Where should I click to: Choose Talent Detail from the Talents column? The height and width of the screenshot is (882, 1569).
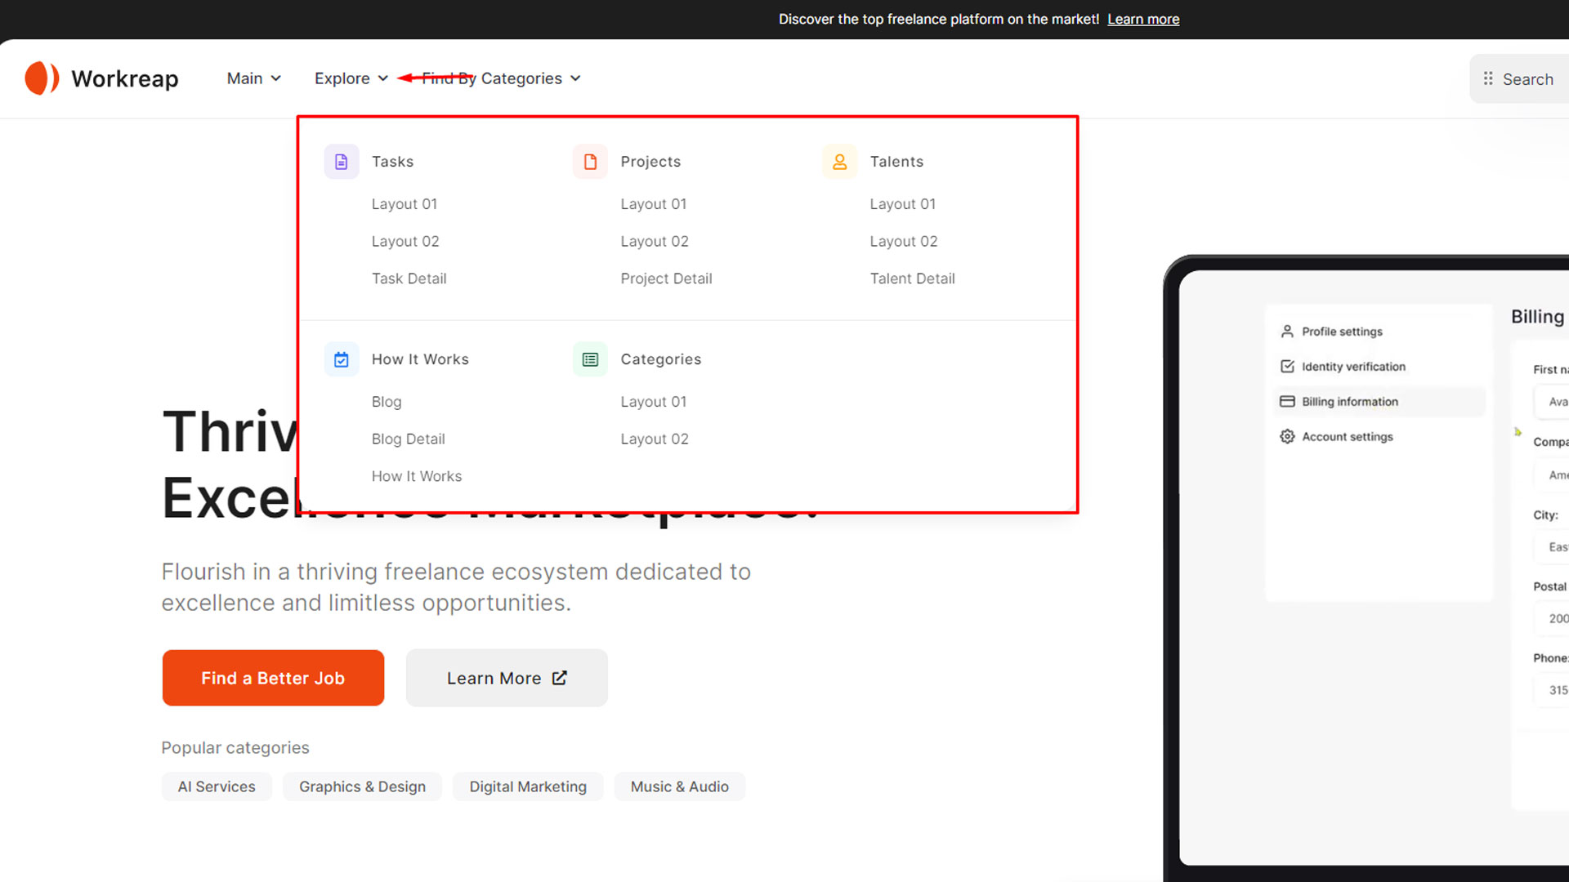[x=912, y=278]
